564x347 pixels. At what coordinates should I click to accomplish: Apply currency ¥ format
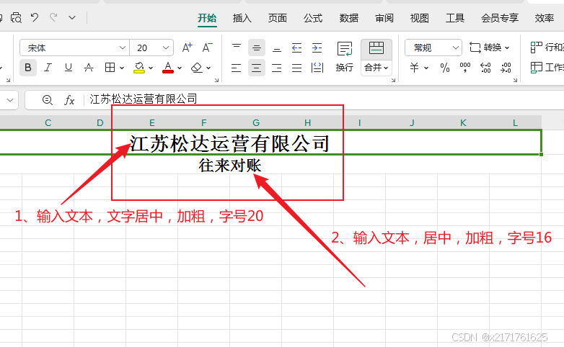[415, 68]
